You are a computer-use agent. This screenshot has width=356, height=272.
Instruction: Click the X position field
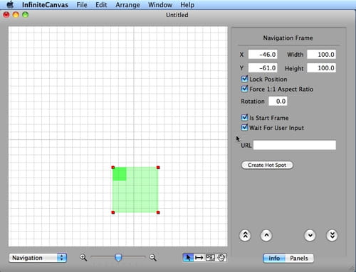point(263,55)
